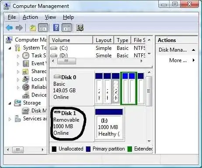
Task: Open the Action menu
Action: click(x=30, y=17)
